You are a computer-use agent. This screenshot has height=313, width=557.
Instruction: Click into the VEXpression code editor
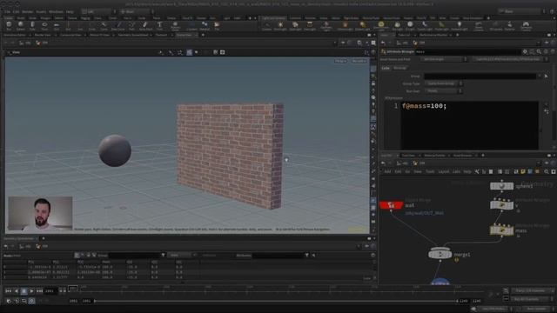(x=470, y=125)
